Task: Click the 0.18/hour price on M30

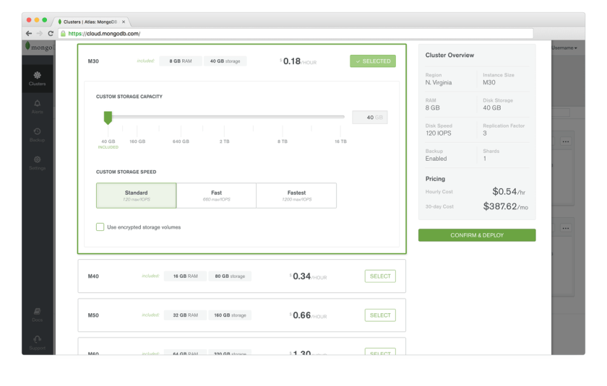Action: 298,61
